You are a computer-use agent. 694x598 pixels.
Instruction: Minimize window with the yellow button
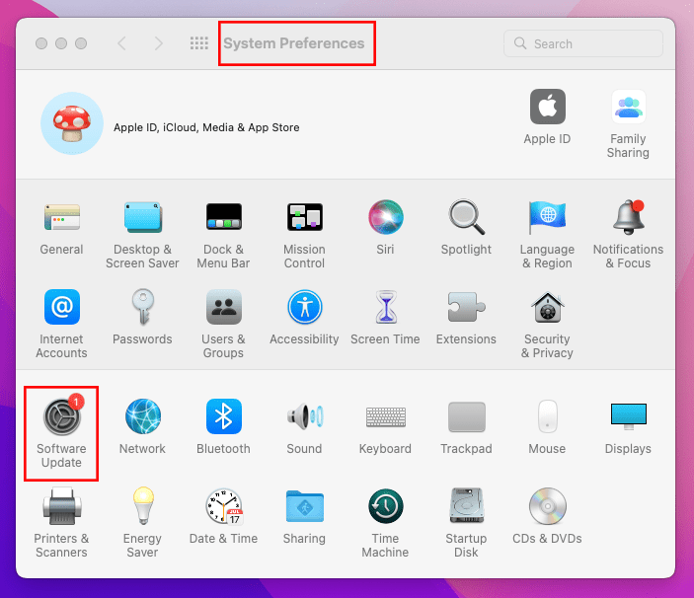pyautogui.click(x=61, y=43)
